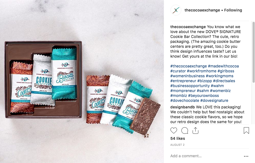Screen dimensions: 255x163
Task: Click the AUGUST 2 post date
Action: 177,145
